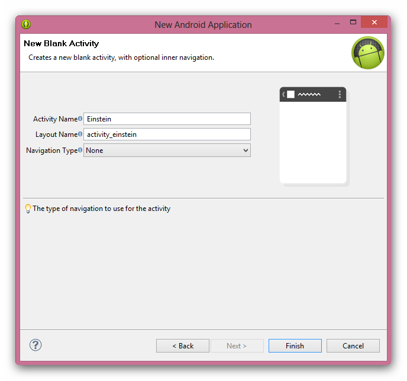Focus the Layout Name field activity_einstein
This screenshot has height=381, width=407.
click(x=167, y=134)
